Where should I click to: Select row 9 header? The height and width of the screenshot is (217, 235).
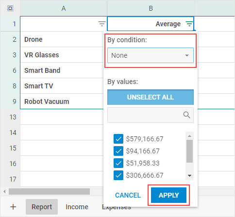click(10, 101)
